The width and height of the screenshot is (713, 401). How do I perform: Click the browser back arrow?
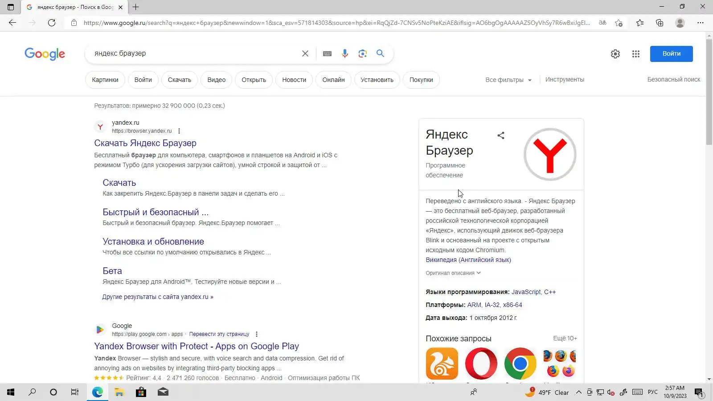[x=12, y=23]
